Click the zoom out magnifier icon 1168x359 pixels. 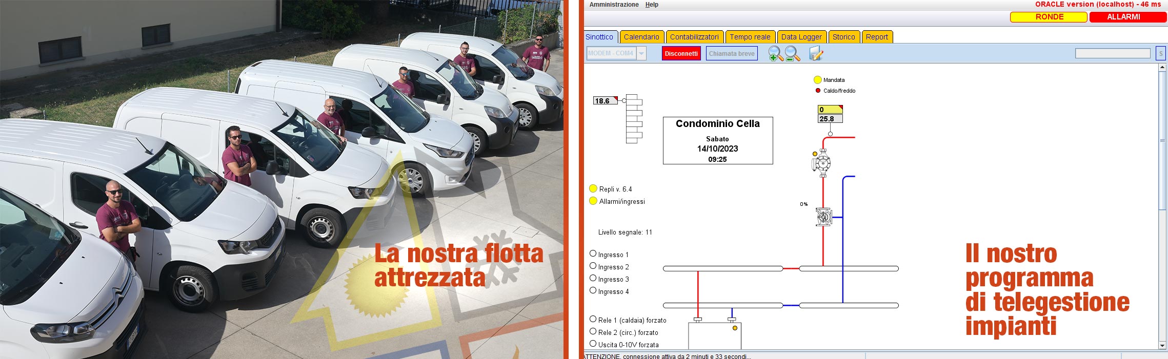pyautogui.click(x=792, y=54)
